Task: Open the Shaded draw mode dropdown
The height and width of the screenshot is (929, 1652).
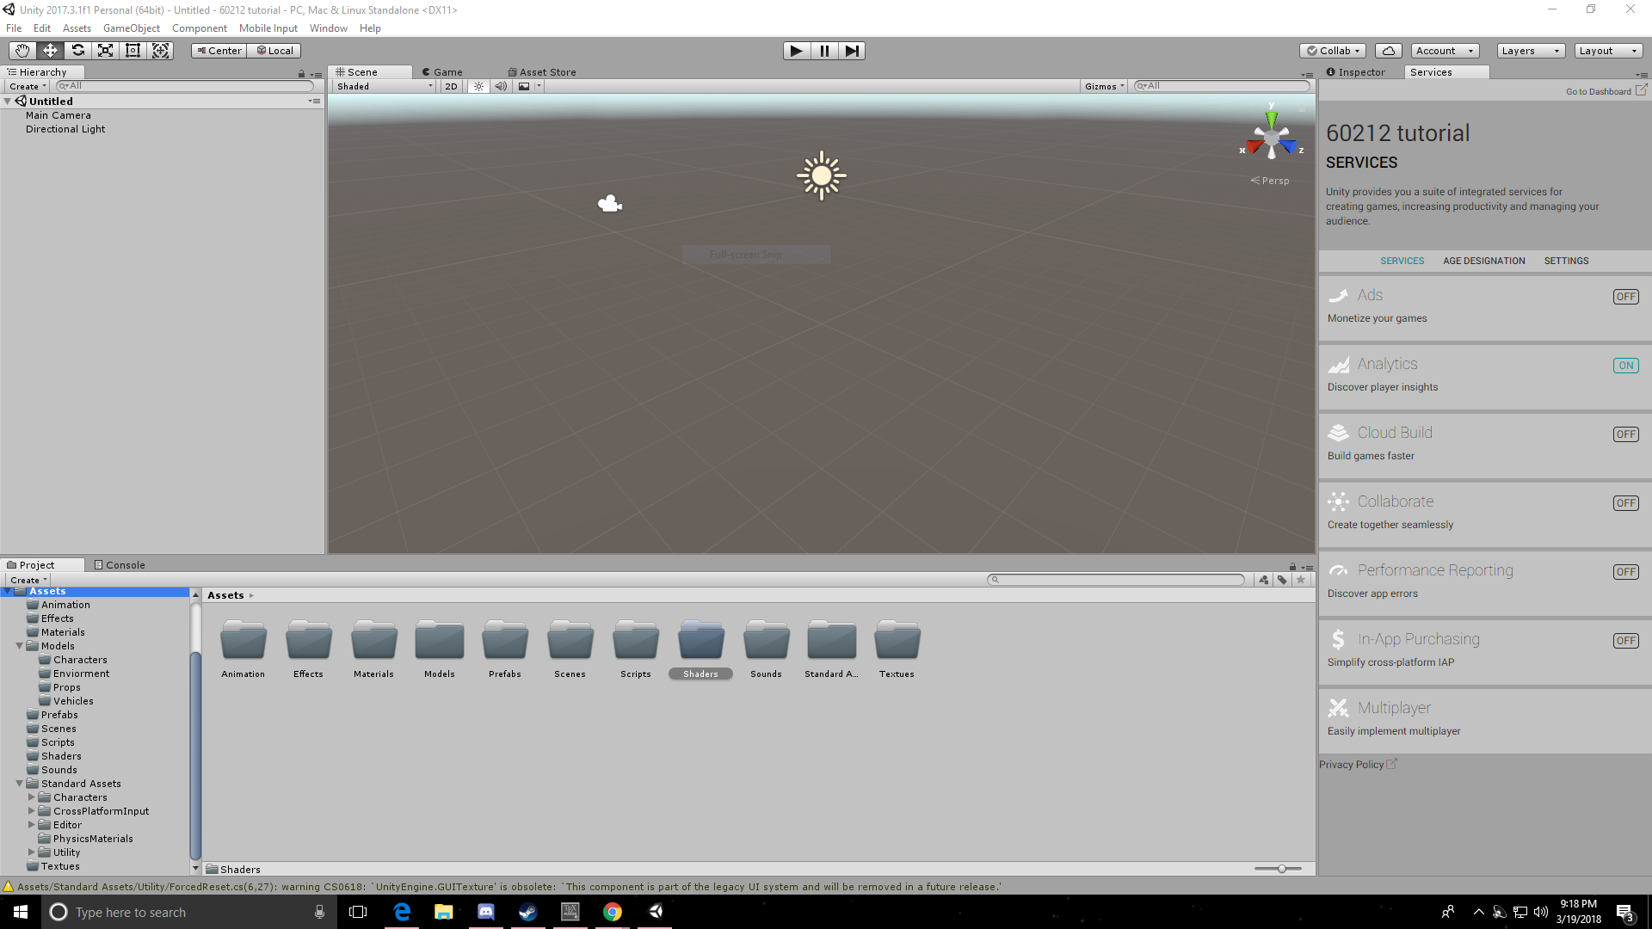Action: click(x=385, y=86)
